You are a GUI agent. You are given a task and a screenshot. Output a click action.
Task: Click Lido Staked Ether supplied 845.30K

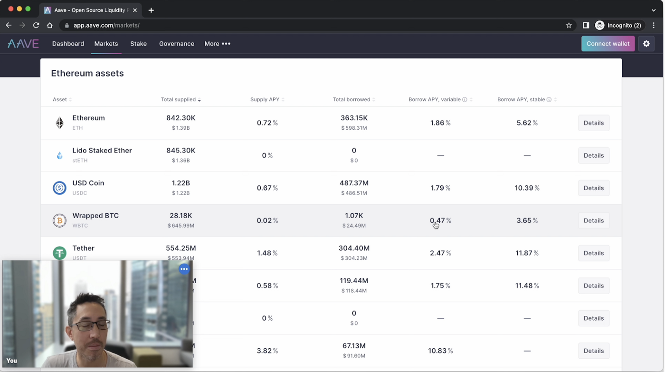pos(180,151)
